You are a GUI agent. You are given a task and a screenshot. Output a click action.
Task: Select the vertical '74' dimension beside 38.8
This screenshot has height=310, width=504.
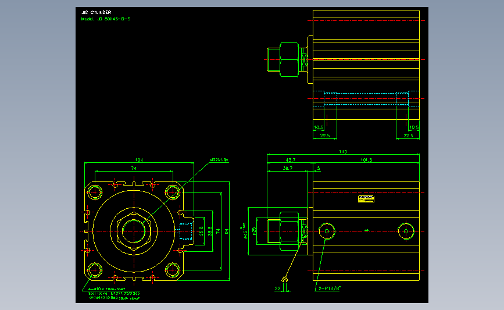(x=218, y=231)
